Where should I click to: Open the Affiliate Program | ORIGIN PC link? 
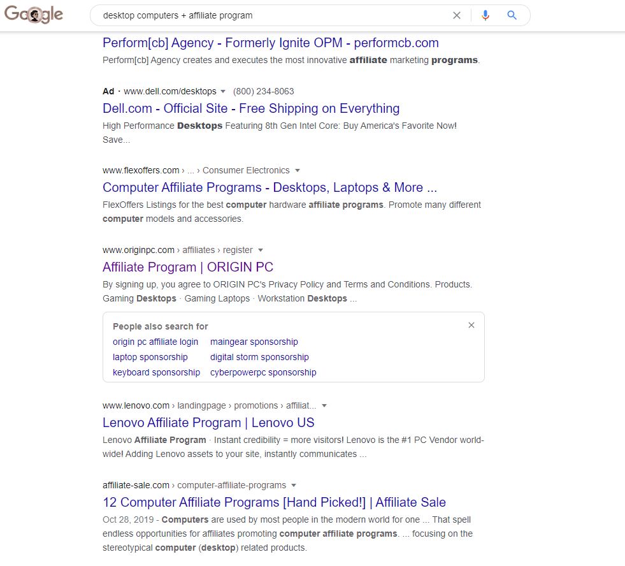click(x=188, y=267)
